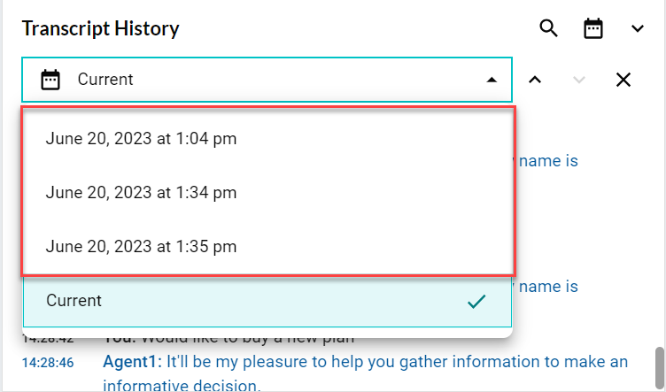The width and height of the screenshot is (666, 392).
Task: Click the 14:28:46 timestamp
Action: tap(48, 363)
